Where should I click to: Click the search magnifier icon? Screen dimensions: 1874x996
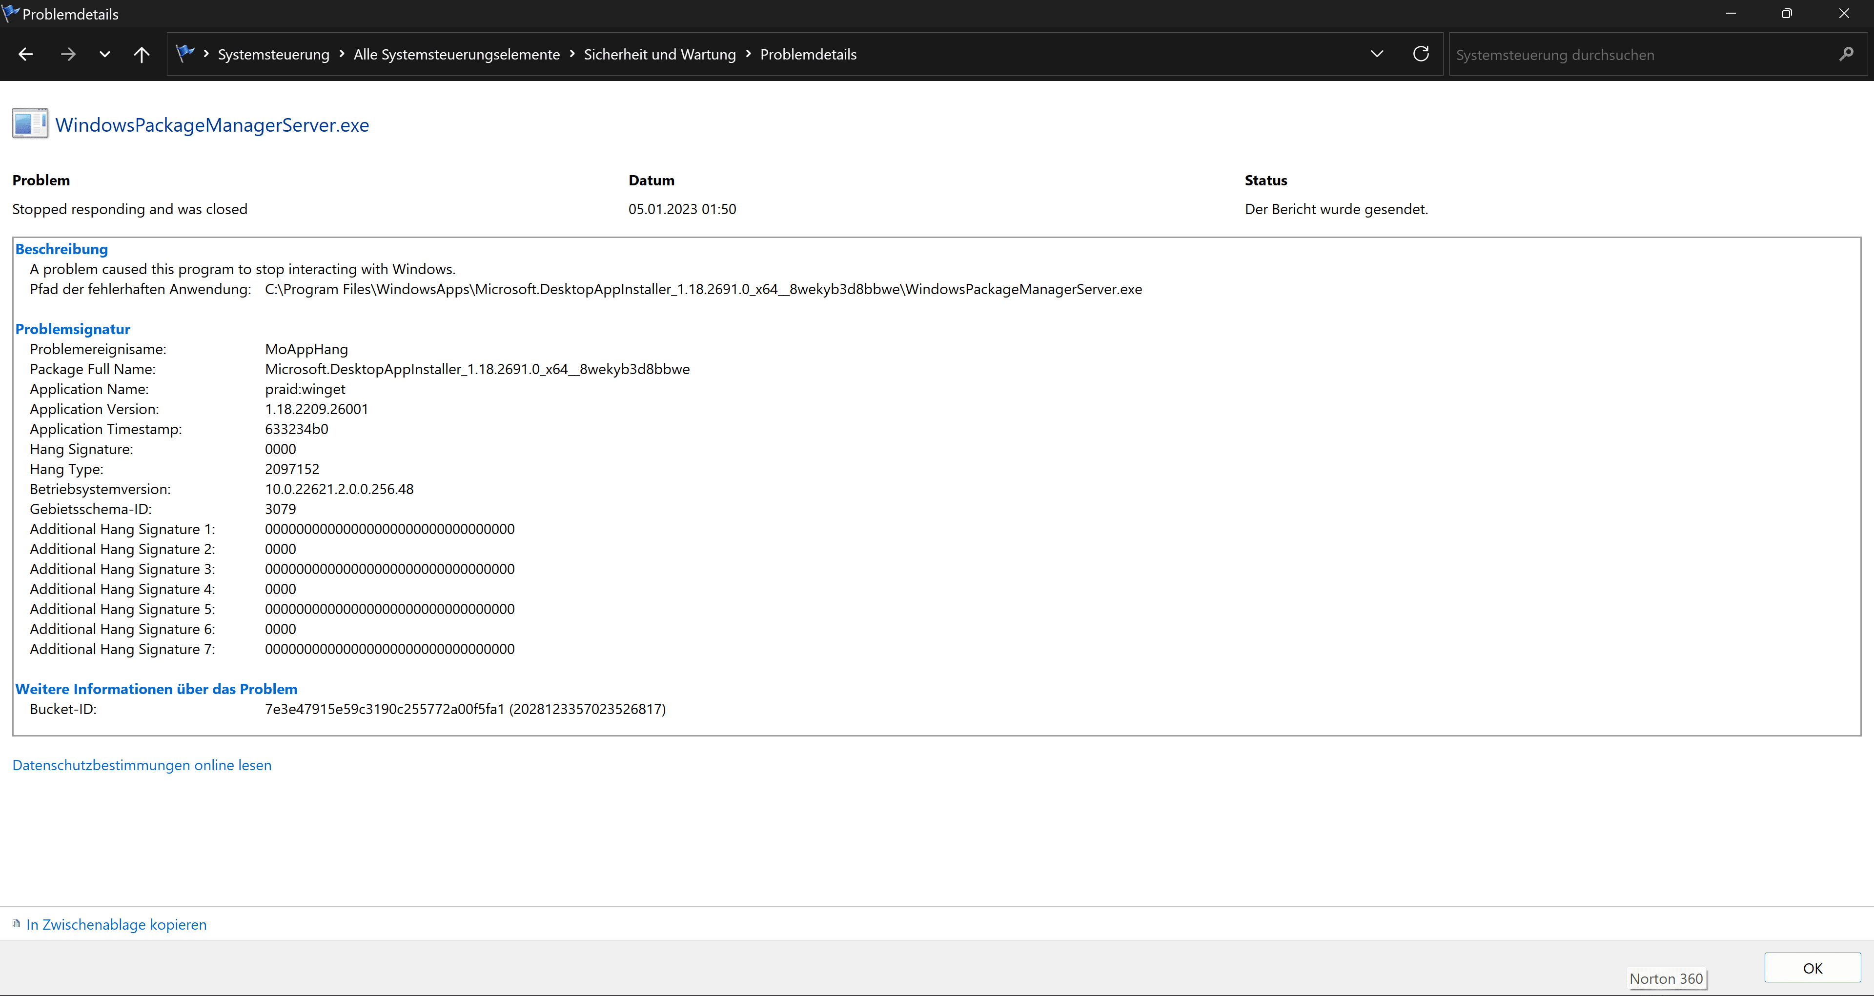coord(1846,54)
